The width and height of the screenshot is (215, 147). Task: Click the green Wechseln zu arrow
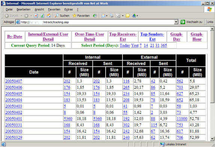183,22
